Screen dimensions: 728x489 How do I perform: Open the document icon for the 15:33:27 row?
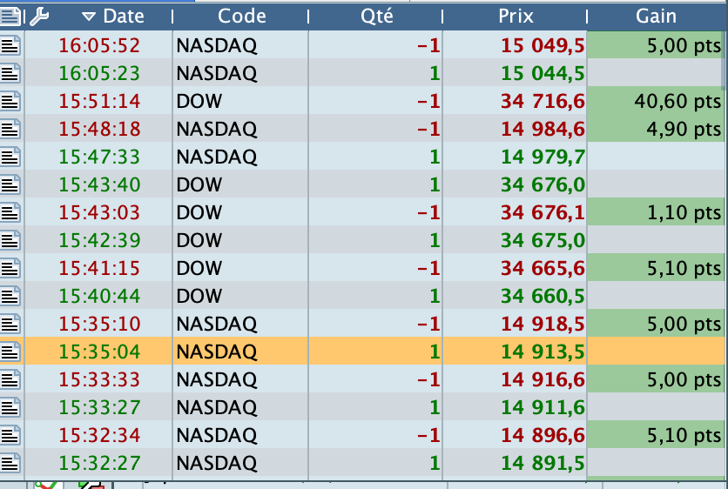[10, 407]
